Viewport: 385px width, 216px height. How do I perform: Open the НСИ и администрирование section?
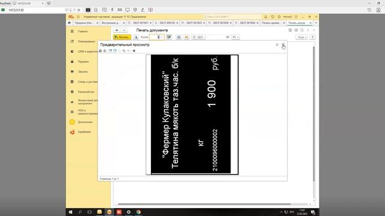[87, 112]
